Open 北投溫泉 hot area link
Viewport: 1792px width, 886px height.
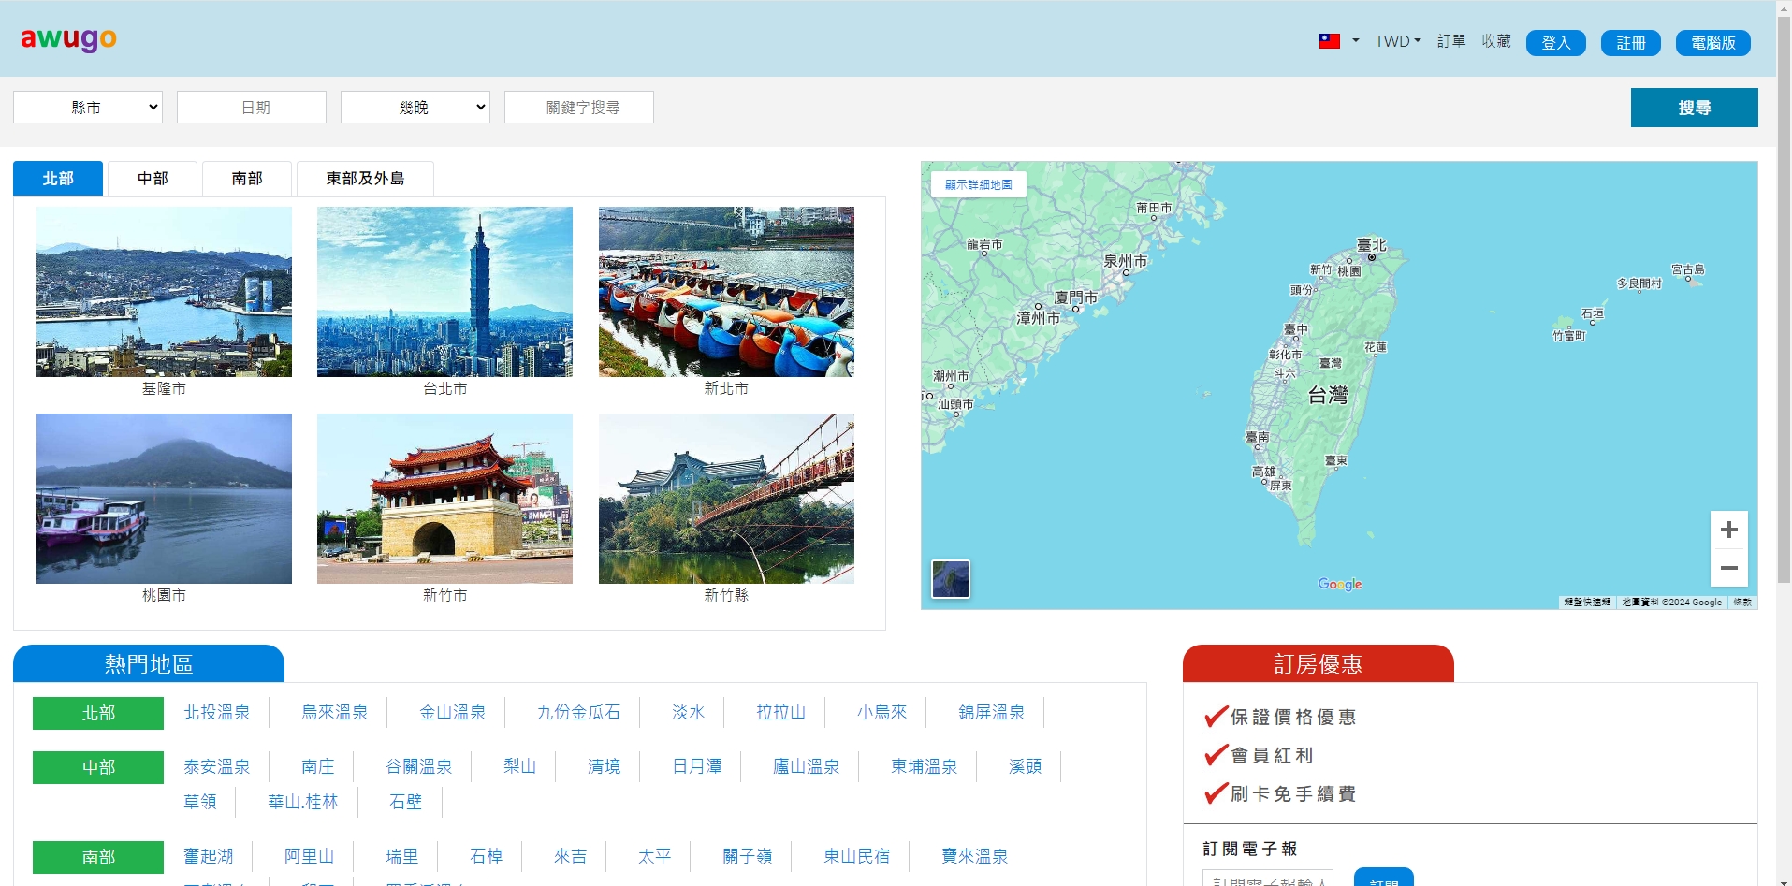click(217, 713)
